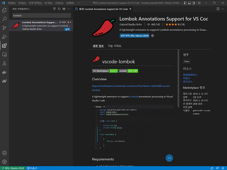Screen dimensions: 227x170
Task: Switch to the 기능 기여도 tab
Action: [114, 46]
